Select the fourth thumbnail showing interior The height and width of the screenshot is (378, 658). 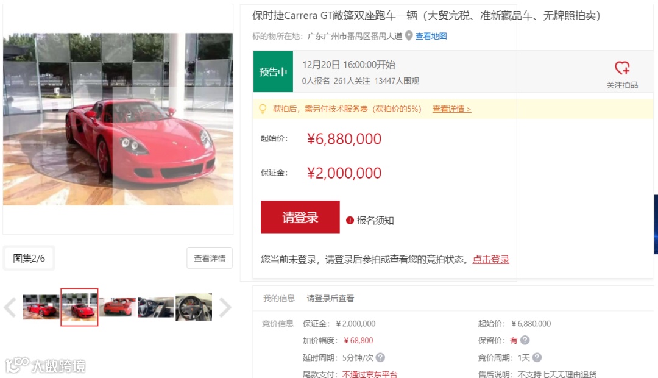point(156,307)
